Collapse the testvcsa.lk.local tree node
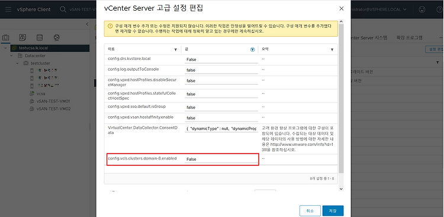The image size is (444, 217). click(x=5, y=48)
